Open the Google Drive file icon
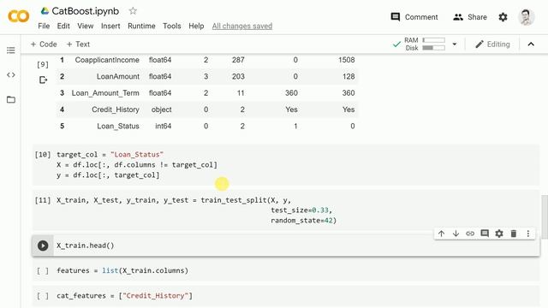The width and height of the screenshot is (548, 308). pos(45,11)
